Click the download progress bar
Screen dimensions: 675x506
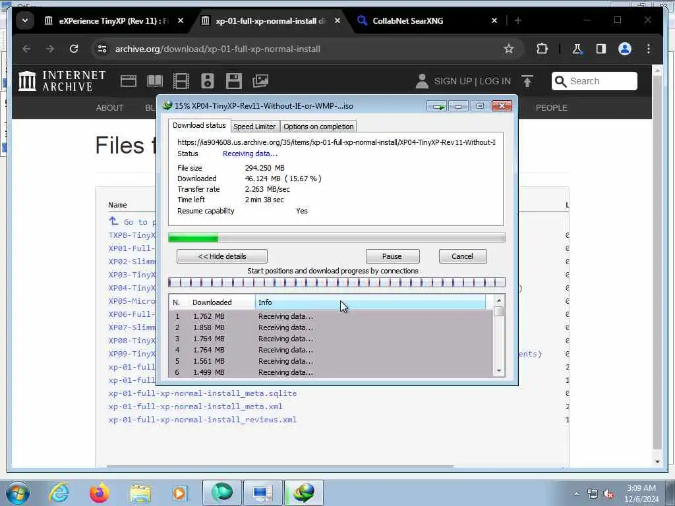[337, 237]
